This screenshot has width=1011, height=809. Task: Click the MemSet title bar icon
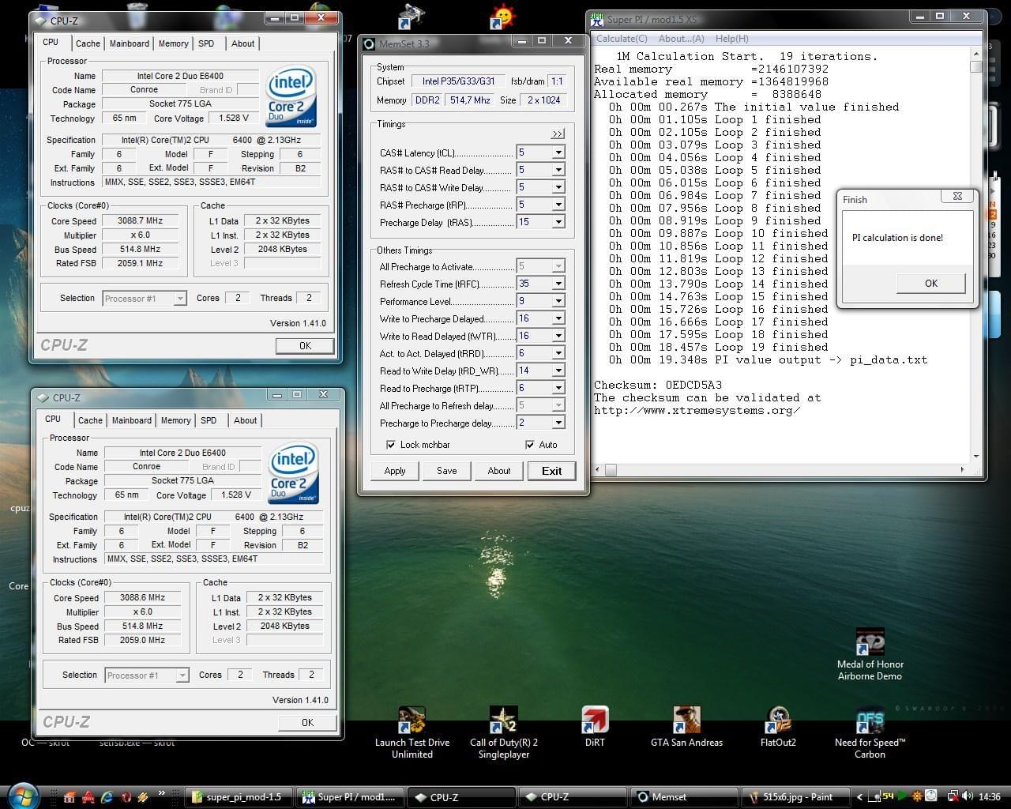pyautogui.click(x=368, y=43)
